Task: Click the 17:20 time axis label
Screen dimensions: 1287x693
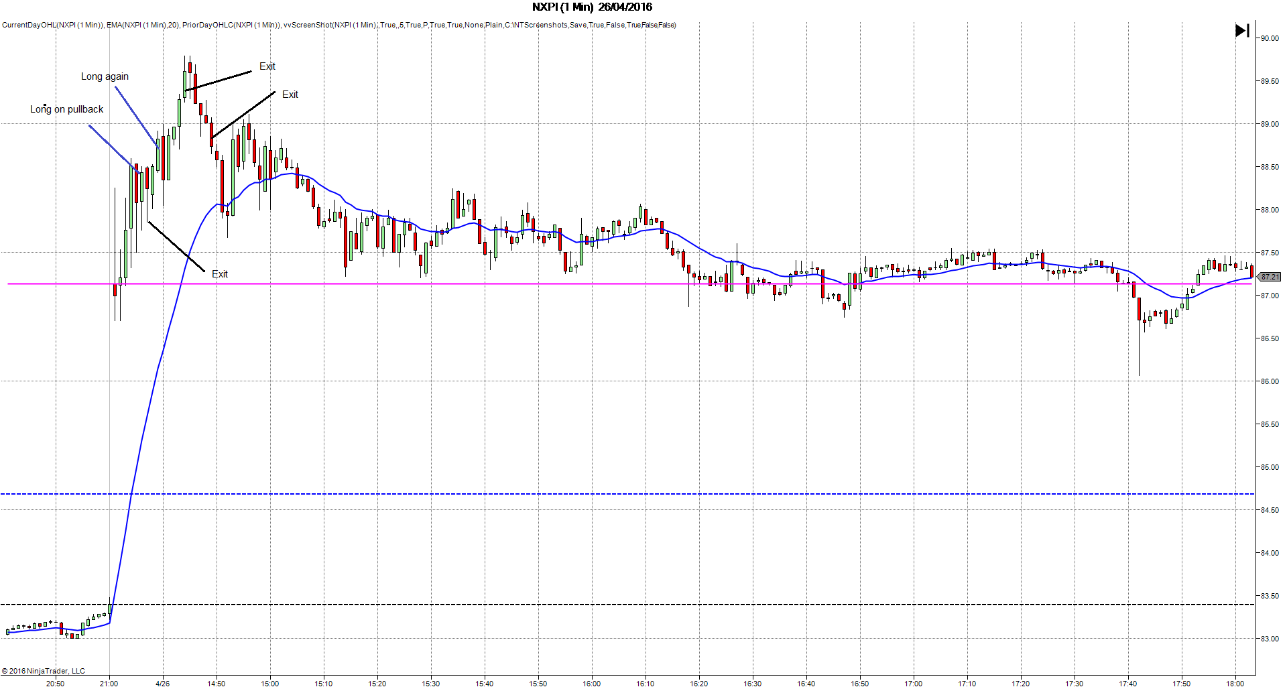Action: [1021, 684]
